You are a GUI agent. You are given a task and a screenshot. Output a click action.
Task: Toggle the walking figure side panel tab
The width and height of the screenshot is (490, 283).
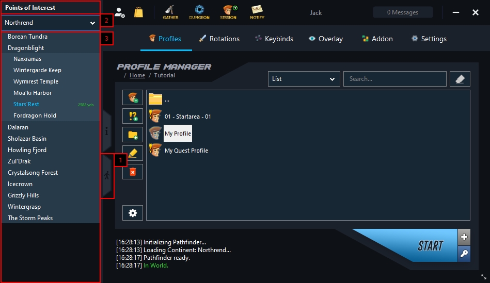[107, 176]
